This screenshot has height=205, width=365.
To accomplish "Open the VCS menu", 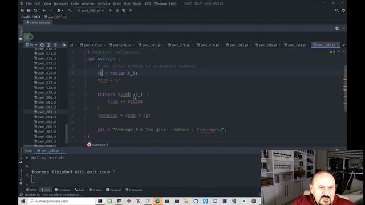I will point(147,3).
